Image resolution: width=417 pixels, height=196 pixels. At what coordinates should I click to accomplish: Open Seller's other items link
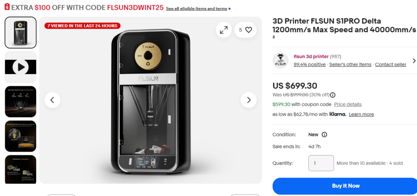(350, 64)
